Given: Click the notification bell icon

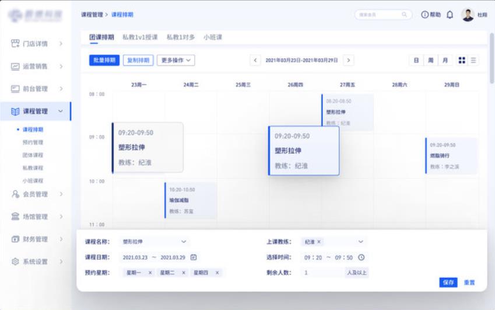Looking at the screenshot, I should click(x=450, y=15).
